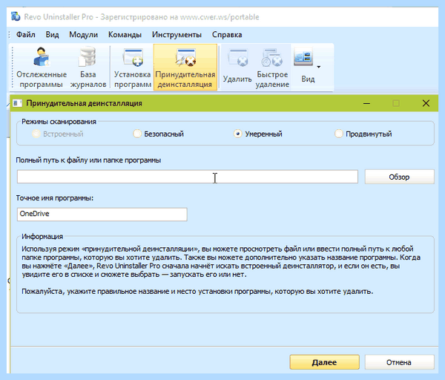Click the Полный путь к файлу label
This screenshot has width=445, height=380.
(88, 160)
